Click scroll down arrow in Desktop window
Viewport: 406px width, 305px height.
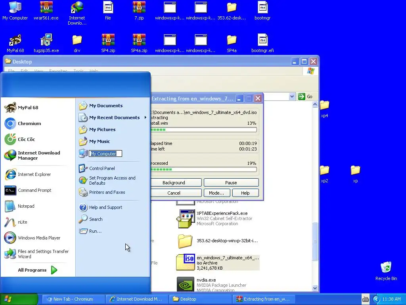click(x=315, y=288)
